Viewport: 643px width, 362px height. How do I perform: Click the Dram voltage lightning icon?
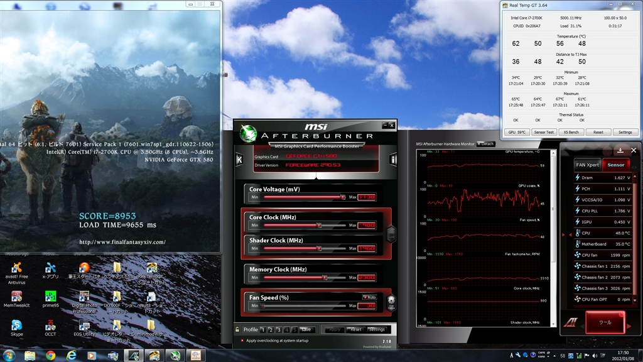(x=578, y=178)
